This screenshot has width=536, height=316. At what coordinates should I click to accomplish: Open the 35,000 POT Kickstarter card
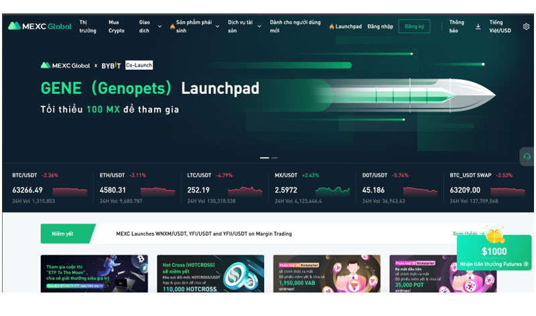tap(443, 274)
